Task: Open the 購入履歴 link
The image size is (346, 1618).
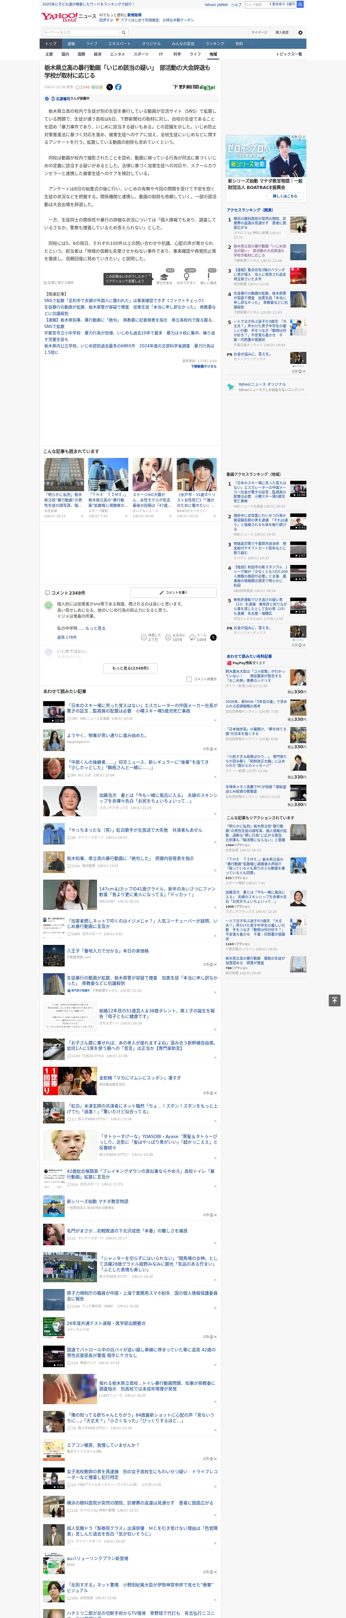Action: [282, 33]
